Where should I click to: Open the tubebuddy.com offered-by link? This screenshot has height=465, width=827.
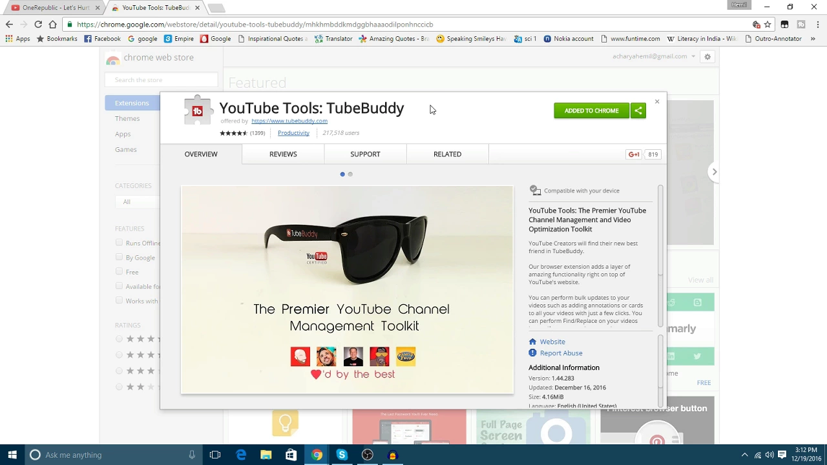tap(289, 121)
